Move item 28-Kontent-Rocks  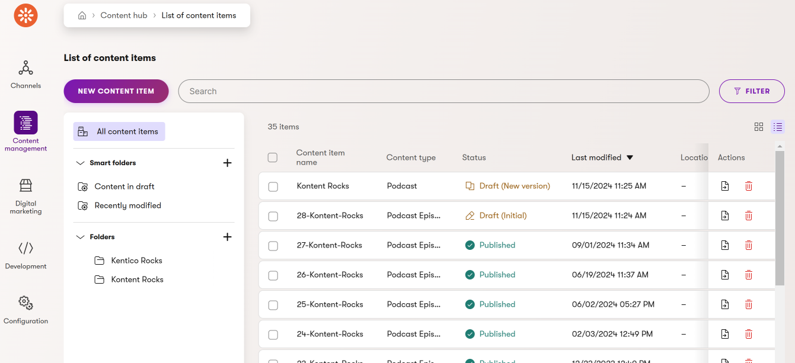725,216
